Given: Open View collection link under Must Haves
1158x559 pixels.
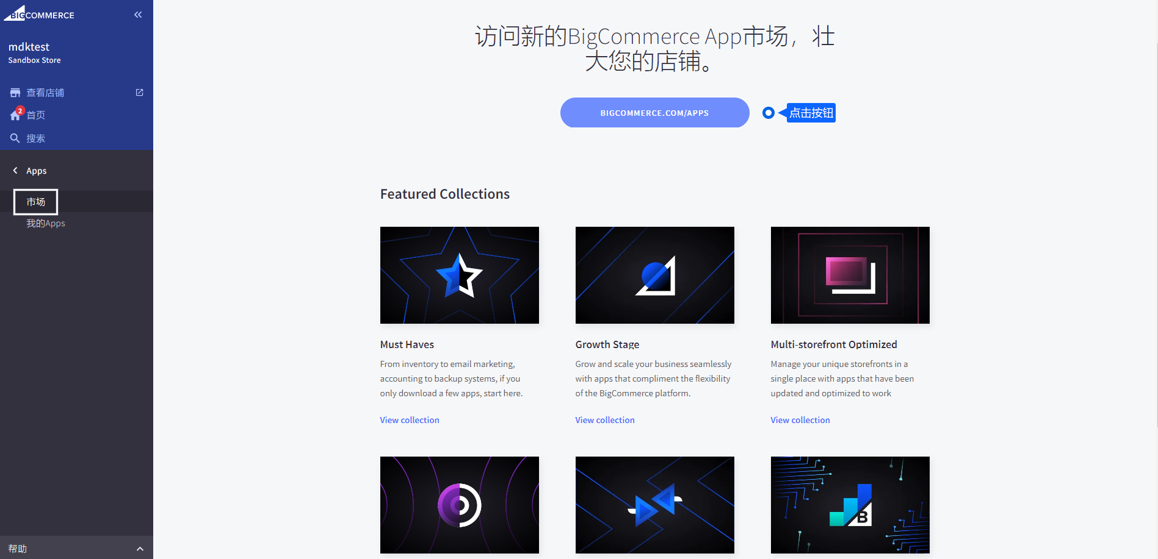Looking at the screenshot, I should coord(410,420).
